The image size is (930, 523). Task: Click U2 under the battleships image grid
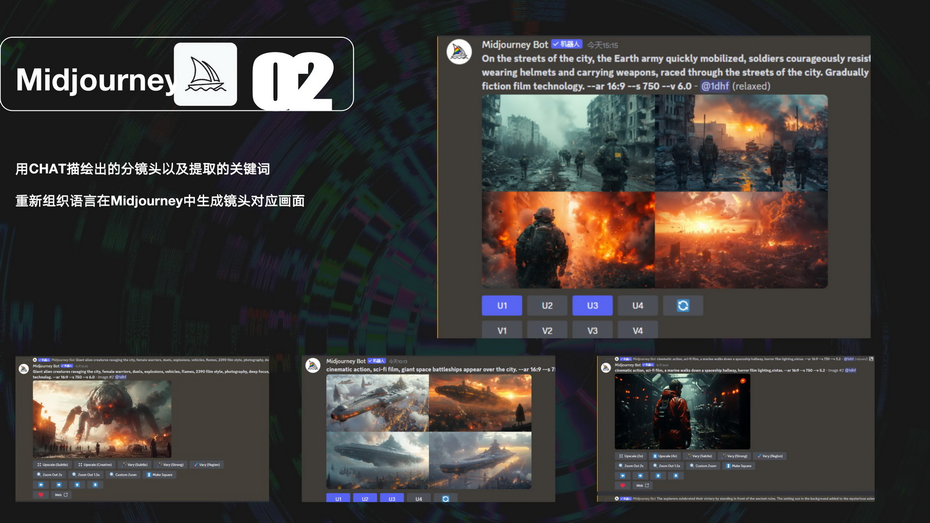(x=365, y=498)
